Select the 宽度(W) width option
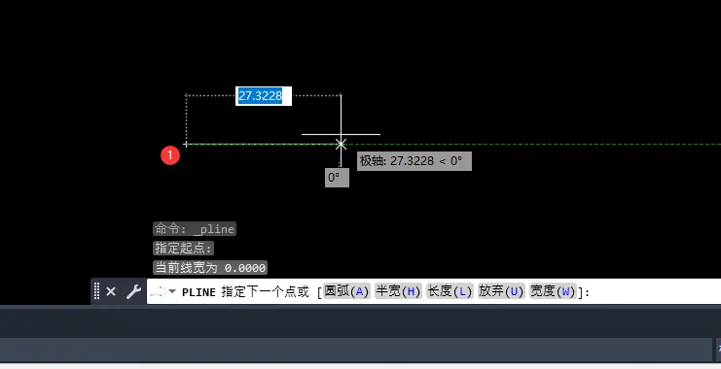The width and height of the screenshot is (721, 369). [553, 291]
